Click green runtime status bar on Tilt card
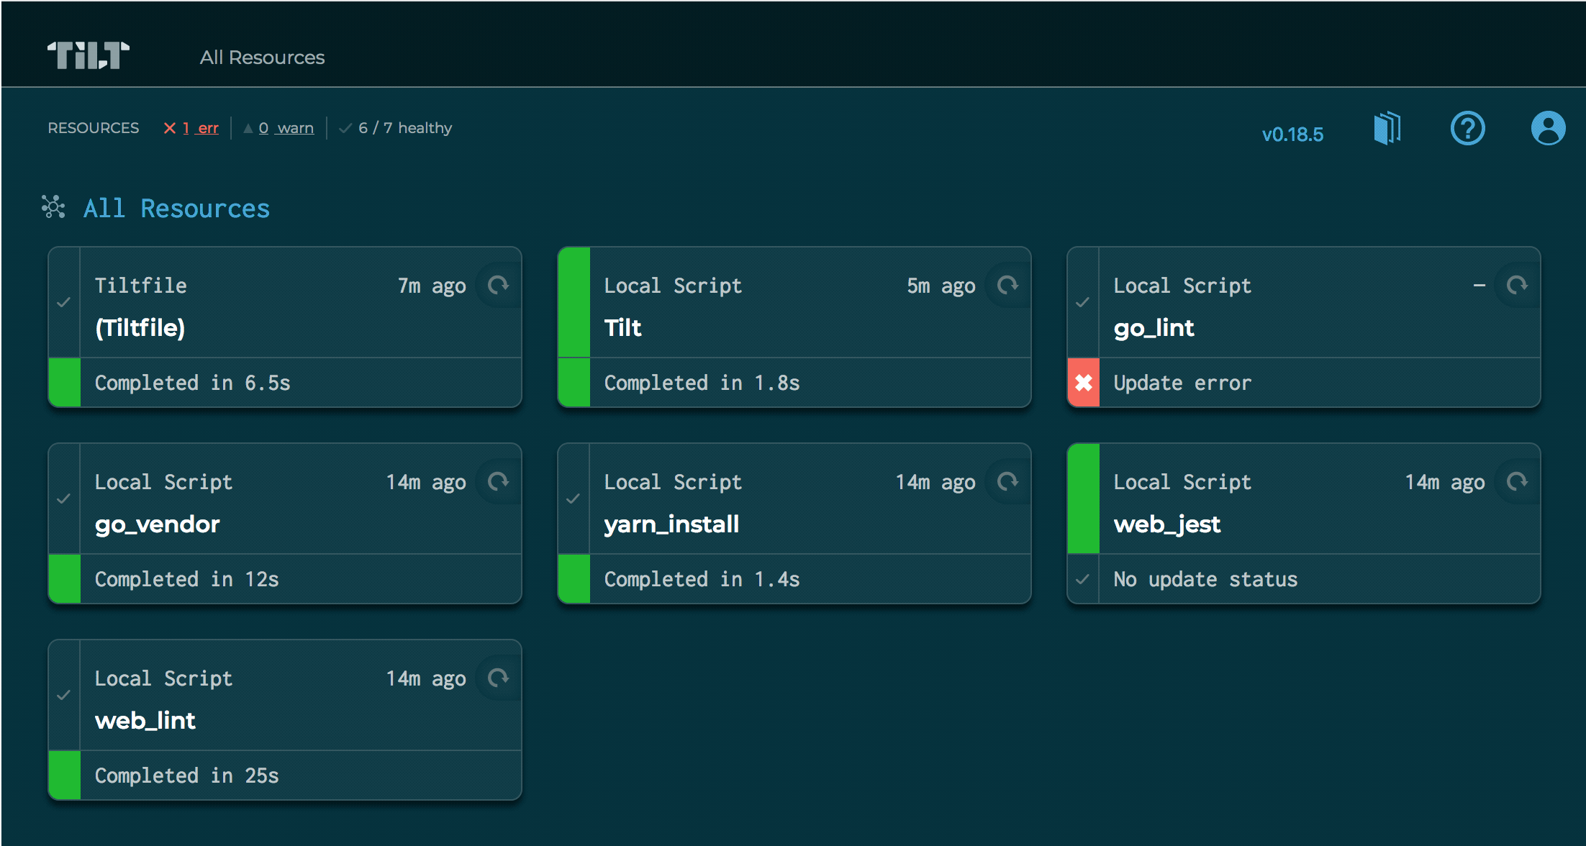This screenshot has height=846, width=1586. coord(574,302)
